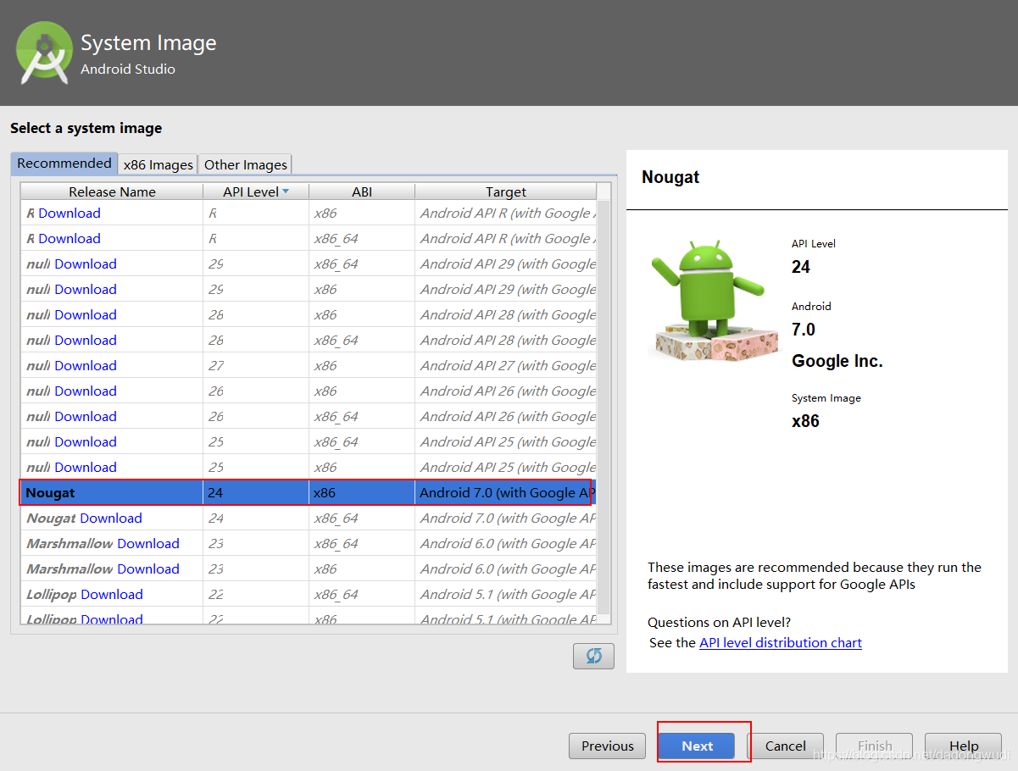This screenshot has width=1018, height=771.
Task: Click the Android Nougat mascot image
Action: (714, 302)
